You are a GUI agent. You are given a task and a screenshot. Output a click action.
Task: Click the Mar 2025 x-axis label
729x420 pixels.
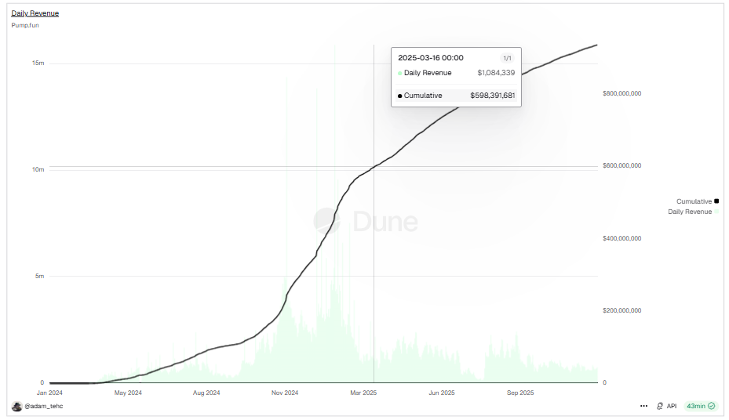point(363,392)
